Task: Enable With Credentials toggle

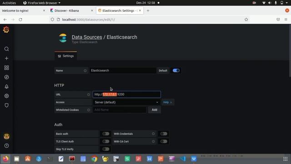Action: pos(164,133)
